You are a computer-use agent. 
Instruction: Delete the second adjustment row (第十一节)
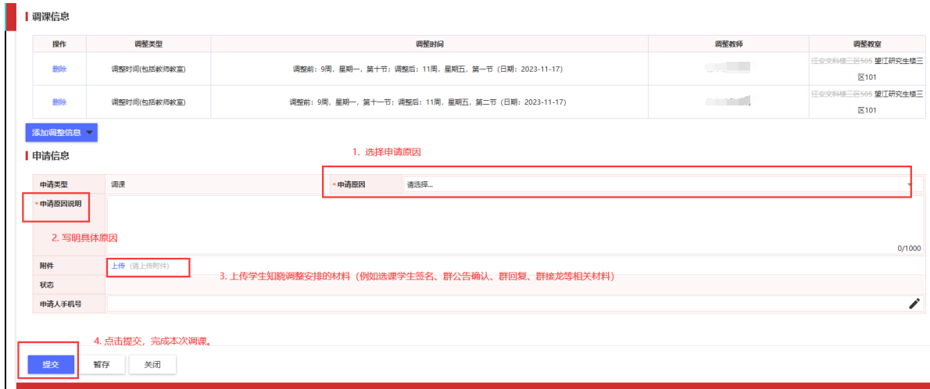click(59, 102)
